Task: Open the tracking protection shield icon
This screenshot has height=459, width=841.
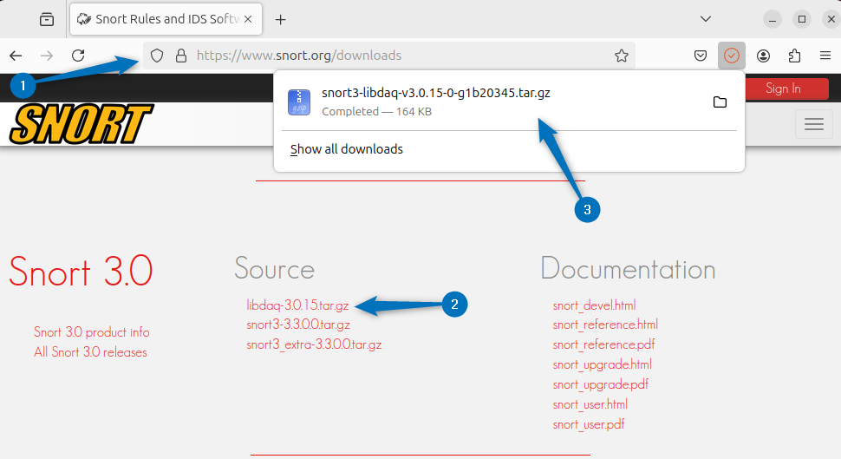Action: [x=157, y=56]
